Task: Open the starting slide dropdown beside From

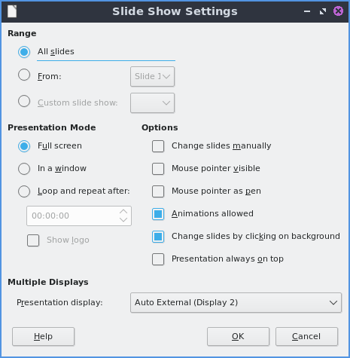Action: (x=152, y=76)
